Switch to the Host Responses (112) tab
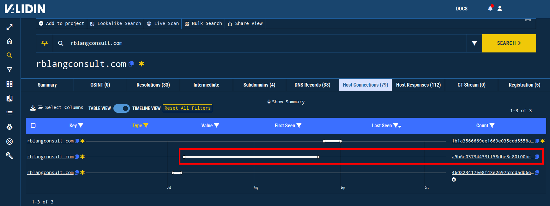550x206 pixels. [x=418, y=85]
